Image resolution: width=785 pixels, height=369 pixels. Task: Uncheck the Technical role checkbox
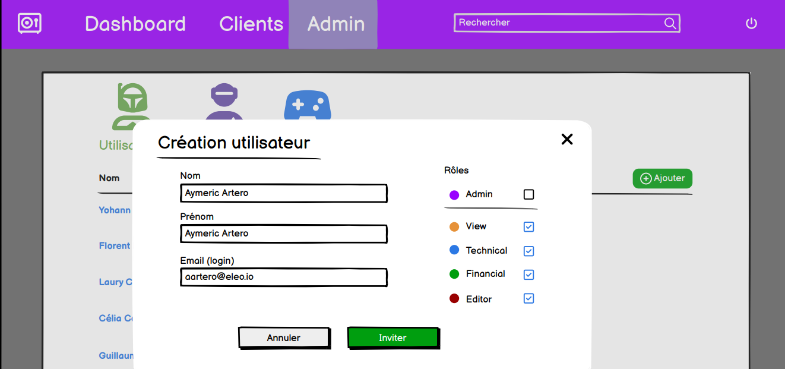(528, 251)
